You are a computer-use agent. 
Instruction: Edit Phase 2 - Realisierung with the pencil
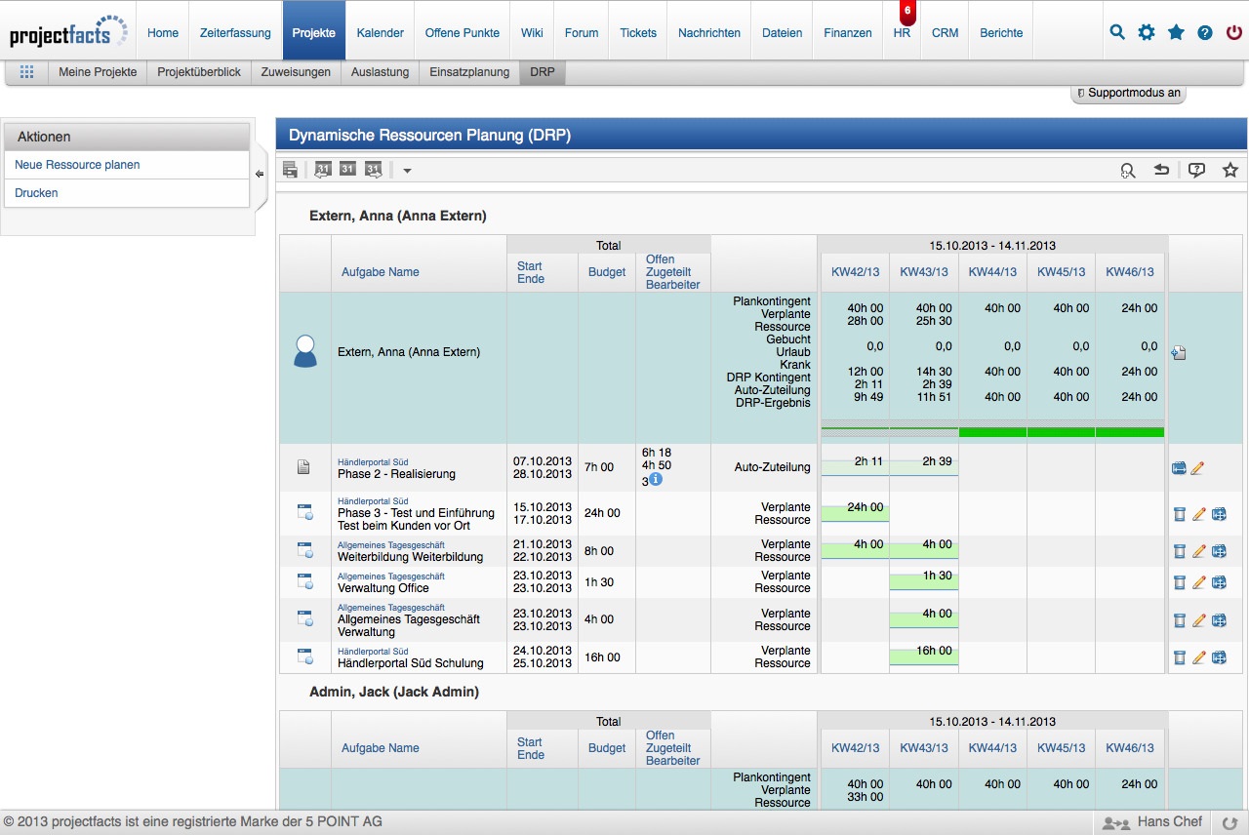[1197, 468]
